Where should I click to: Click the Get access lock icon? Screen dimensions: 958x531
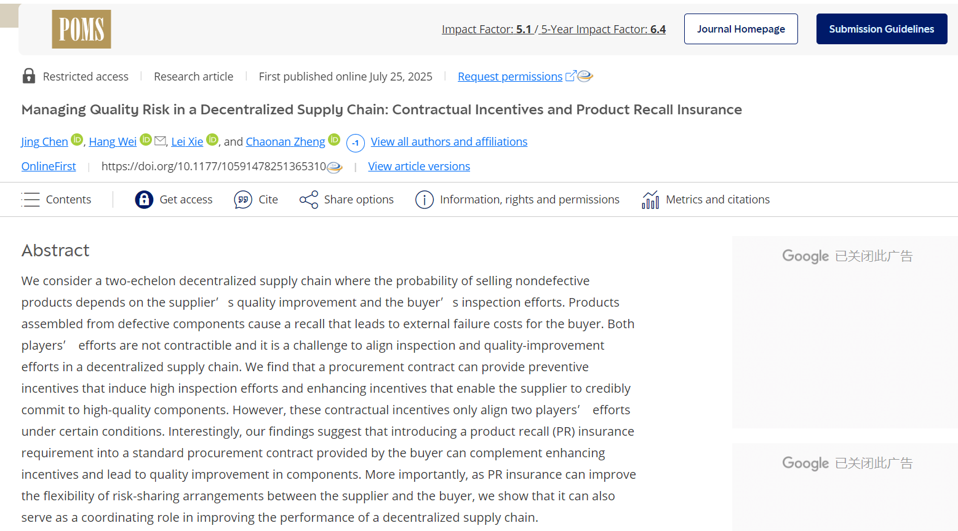[x=144, y=200]
